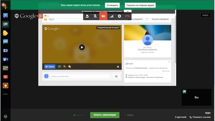
Task: Click the comment input field in shared page
Action: click(80, 76)
